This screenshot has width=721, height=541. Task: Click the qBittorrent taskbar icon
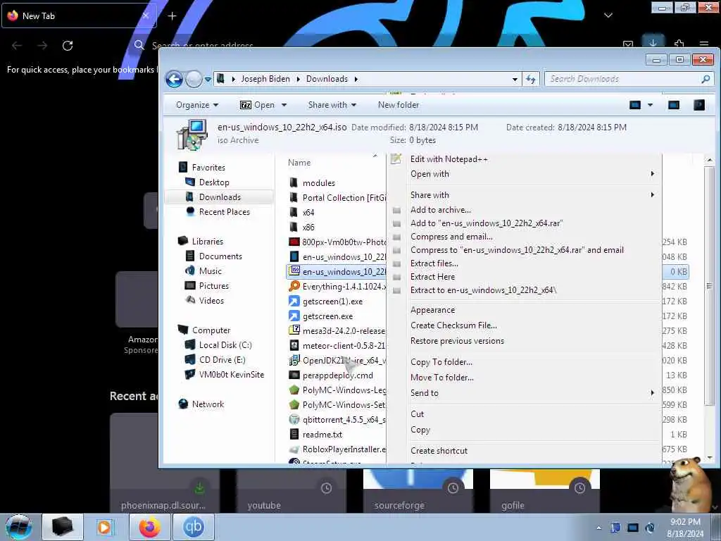[x=193, y=527]
